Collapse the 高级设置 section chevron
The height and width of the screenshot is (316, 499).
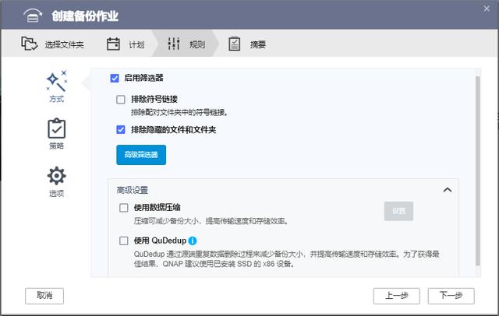tap(448, 190)
